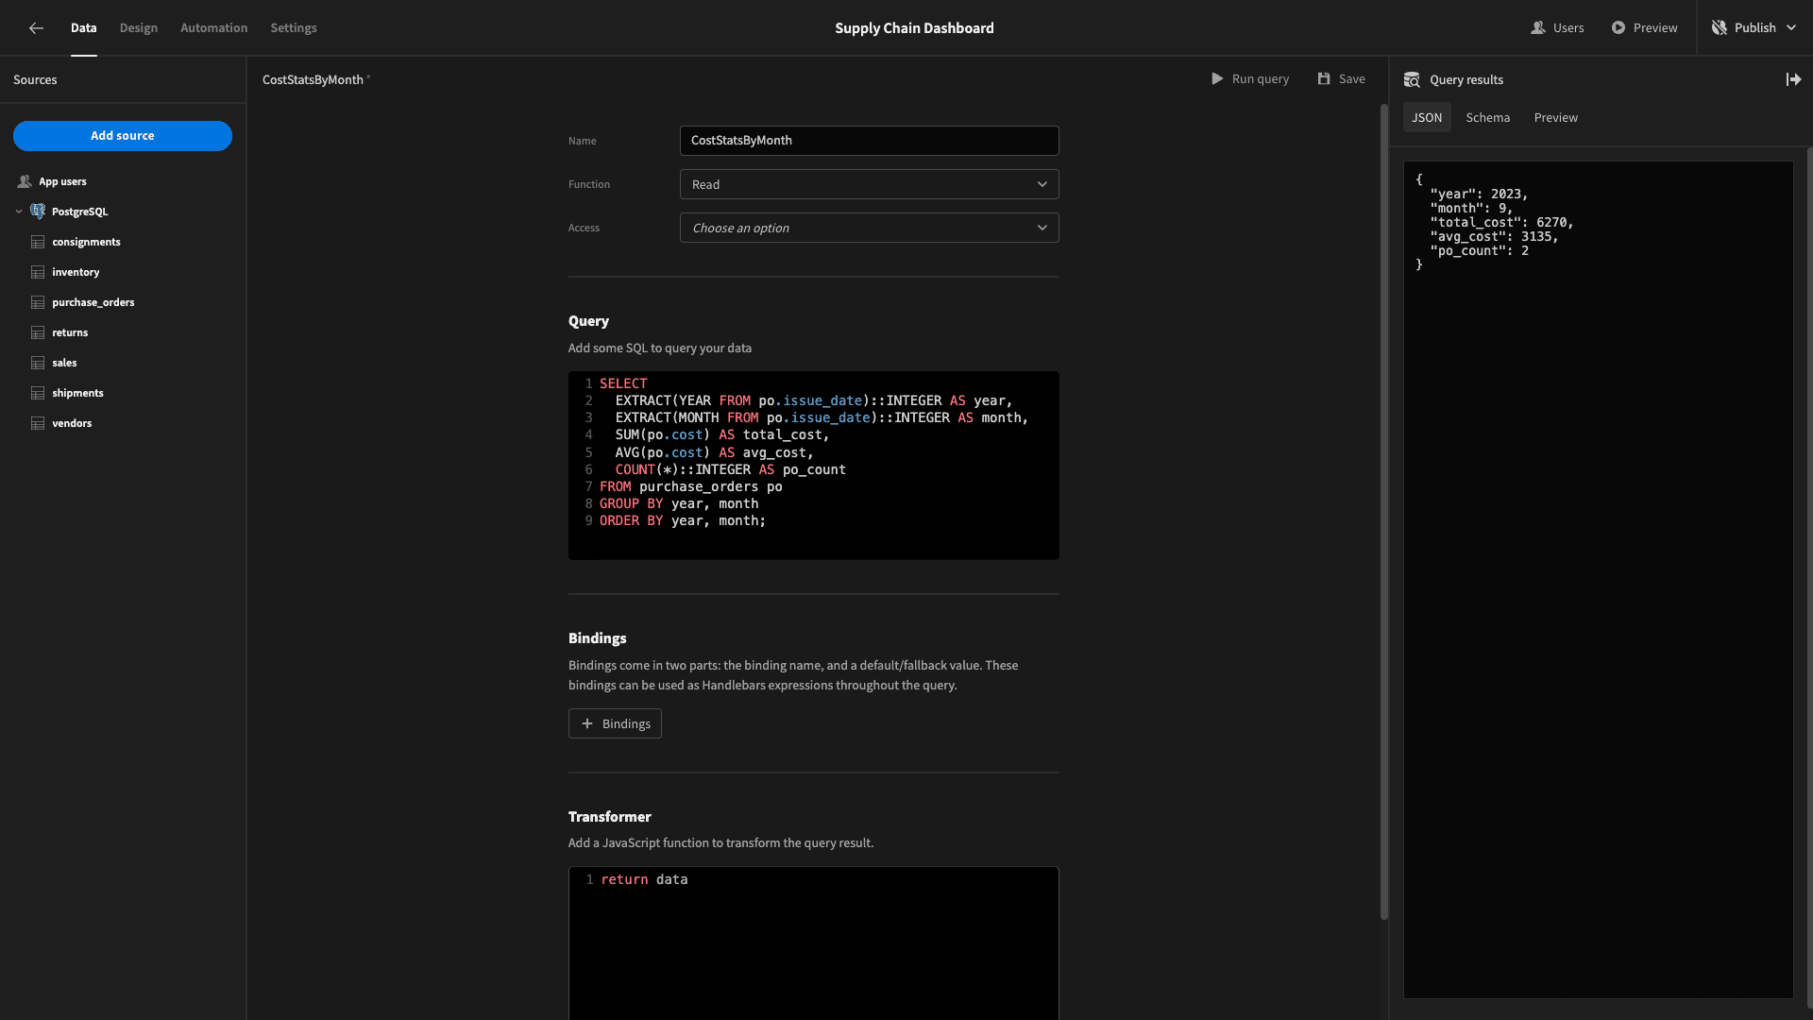
Task: Click the inventory table icon
Action: [x=38, y=273]
